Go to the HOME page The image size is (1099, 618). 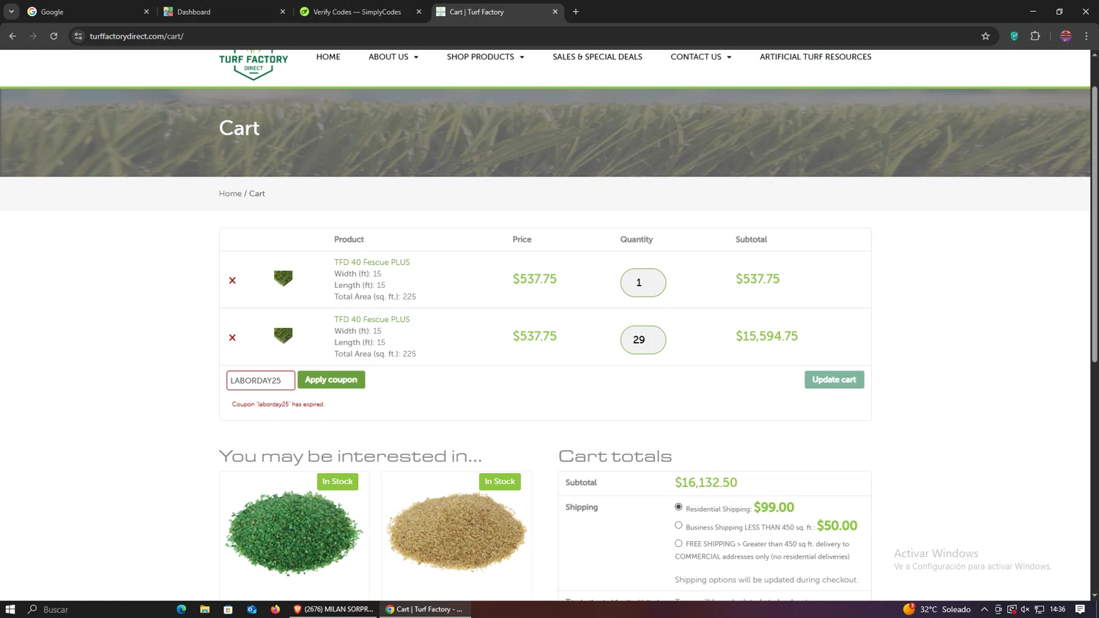click(x=328, y=57)
